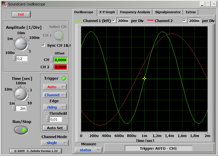This screenshot has height=156, width=218.
Task: Uncheck the Channel 2 checkbox
Action: (x=185, y=20)
